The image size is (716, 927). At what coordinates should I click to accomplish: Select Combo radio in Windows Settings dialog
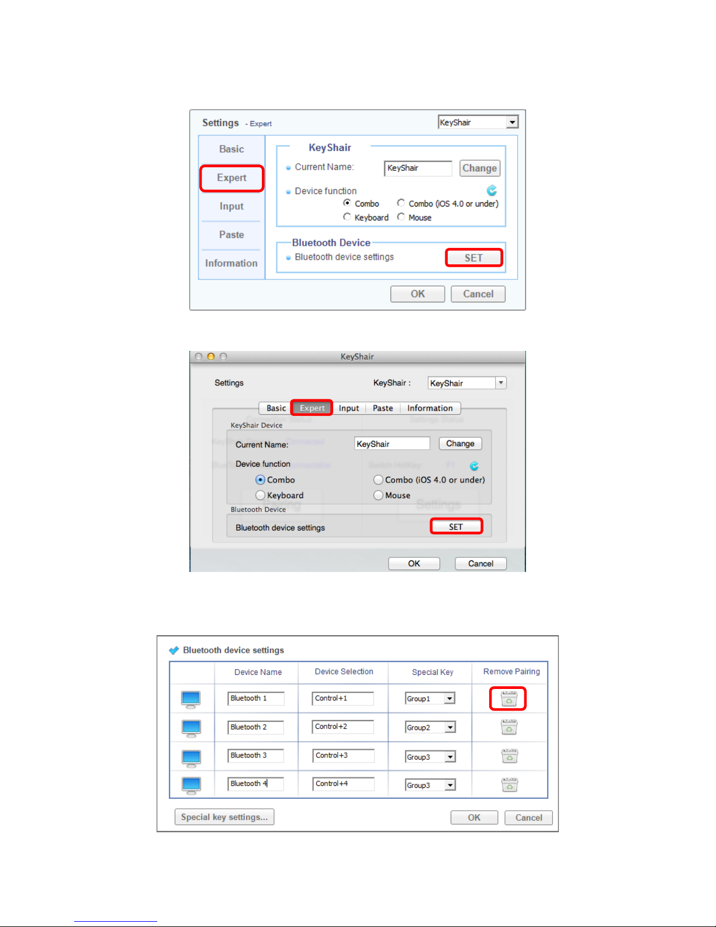tap(347, 203)
